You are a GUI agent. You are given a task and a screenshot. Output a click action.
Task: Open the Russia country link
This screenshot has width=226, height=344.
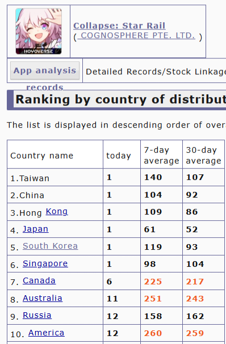pos(37,315)
